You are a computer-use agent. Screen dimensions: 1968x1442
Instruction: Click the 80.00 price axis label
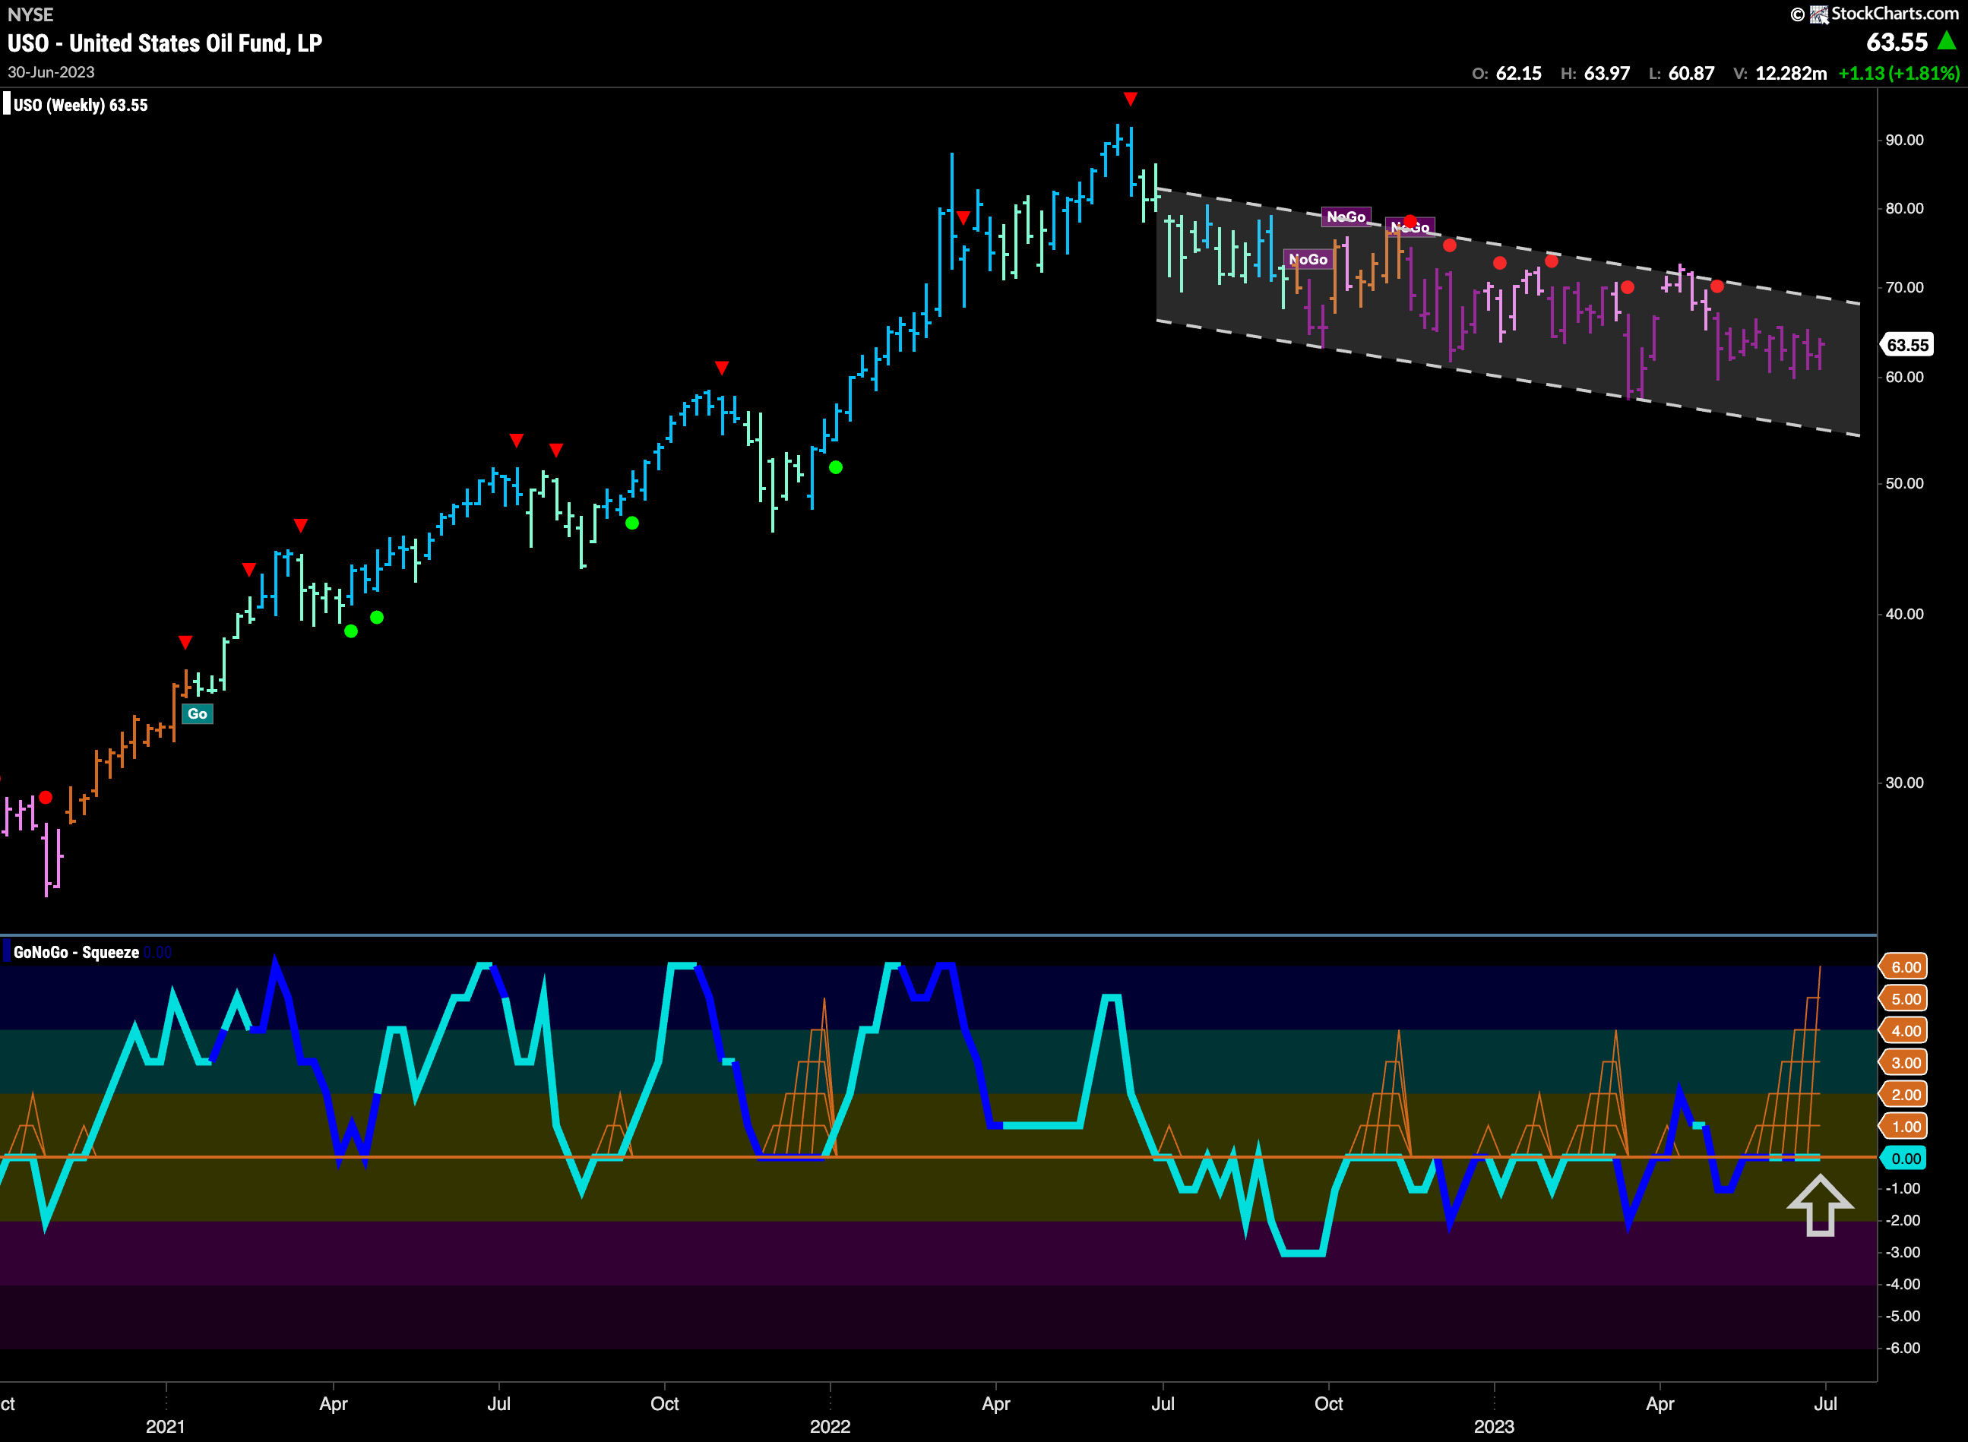pos(1904,209)
